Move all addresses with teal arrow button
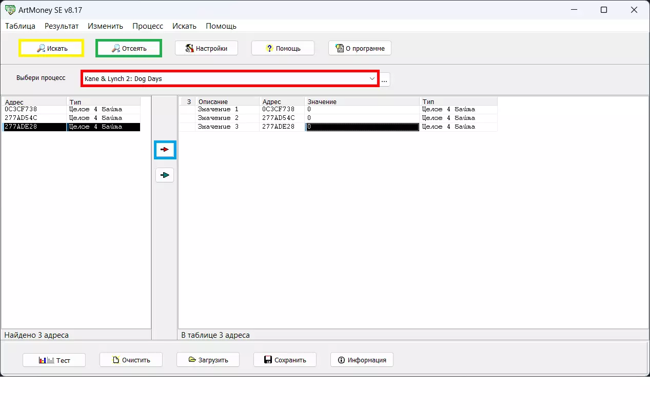650x410 pixels. point(165,175)
